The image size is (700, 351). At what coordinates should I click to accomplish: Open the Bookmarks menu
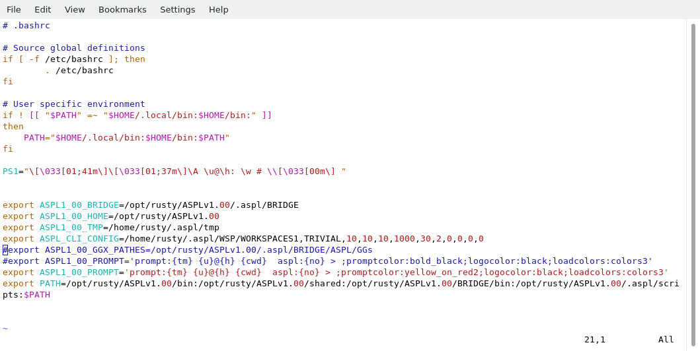click(x=122, y=9)
